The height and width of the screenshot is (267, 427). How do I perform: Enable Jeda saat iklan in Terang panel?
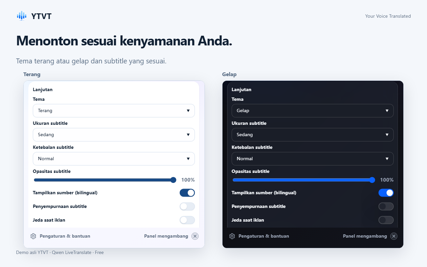point(187,220)
